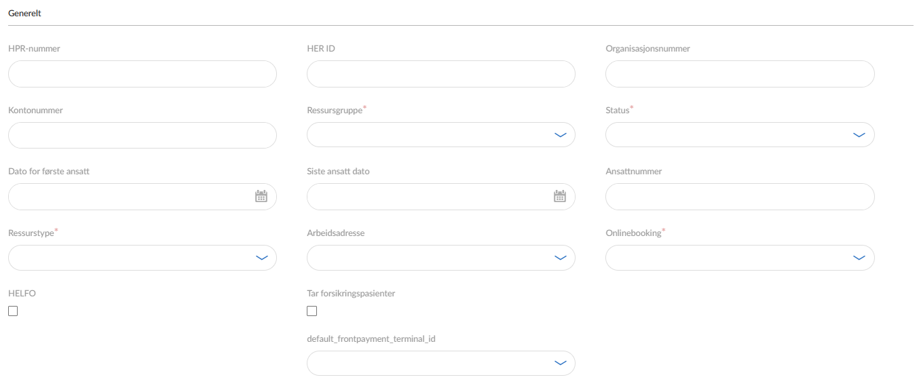Image resolution: width=923 pixels, height=390 pixels.
Task: Click the HPR-nummer input field
Action: coord(142,74)
